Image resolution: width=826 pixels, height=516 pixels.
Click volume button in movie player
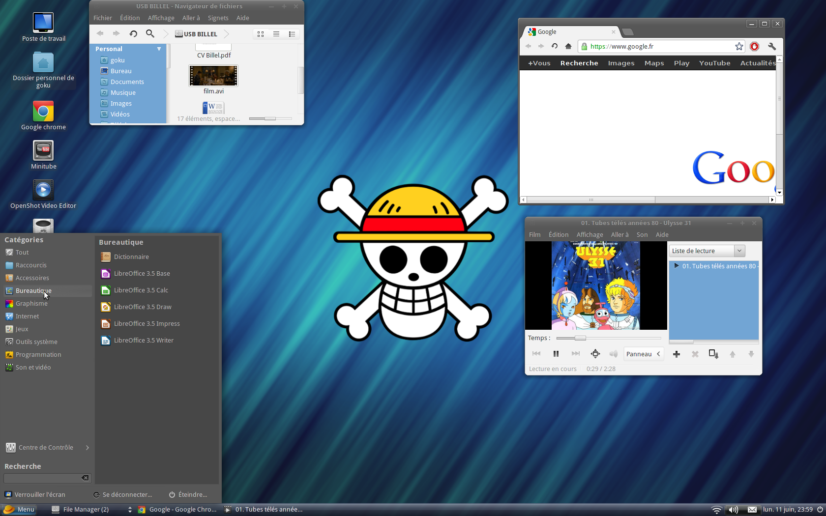tap(614, 354)
